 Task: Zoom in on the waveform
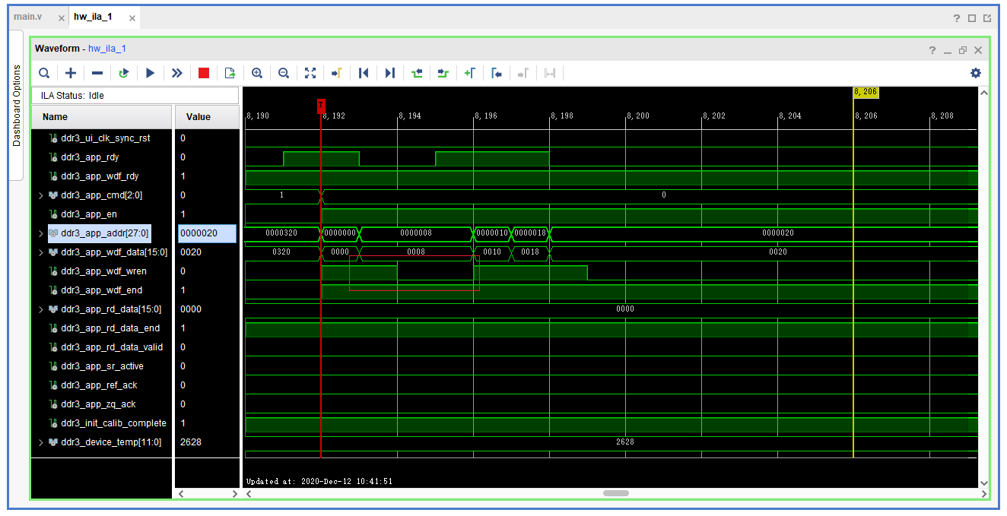(257, 73)
